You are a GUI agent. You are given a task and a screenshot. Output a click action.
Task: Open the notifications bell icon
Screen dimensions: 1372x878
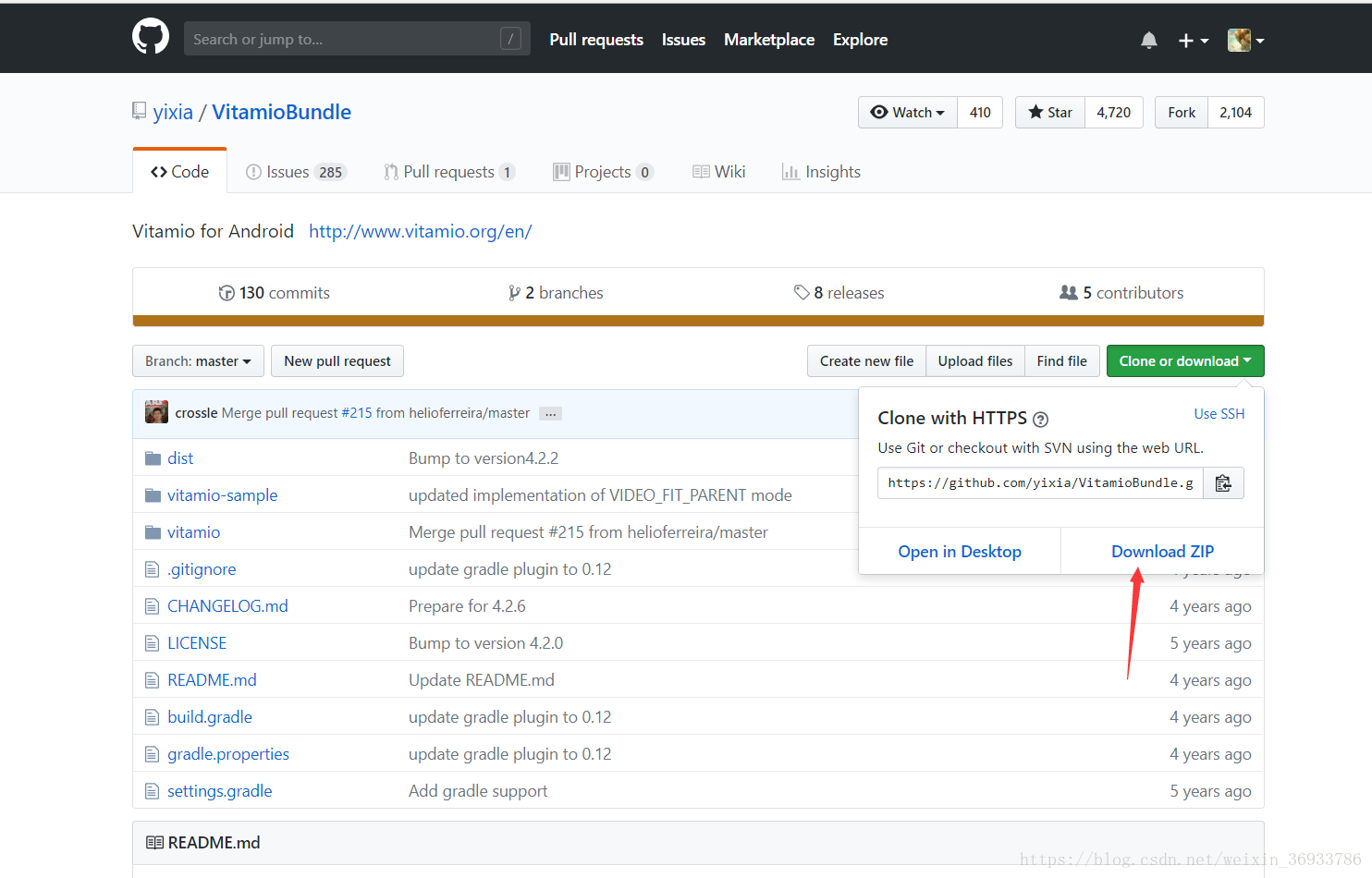[1149, 40]
